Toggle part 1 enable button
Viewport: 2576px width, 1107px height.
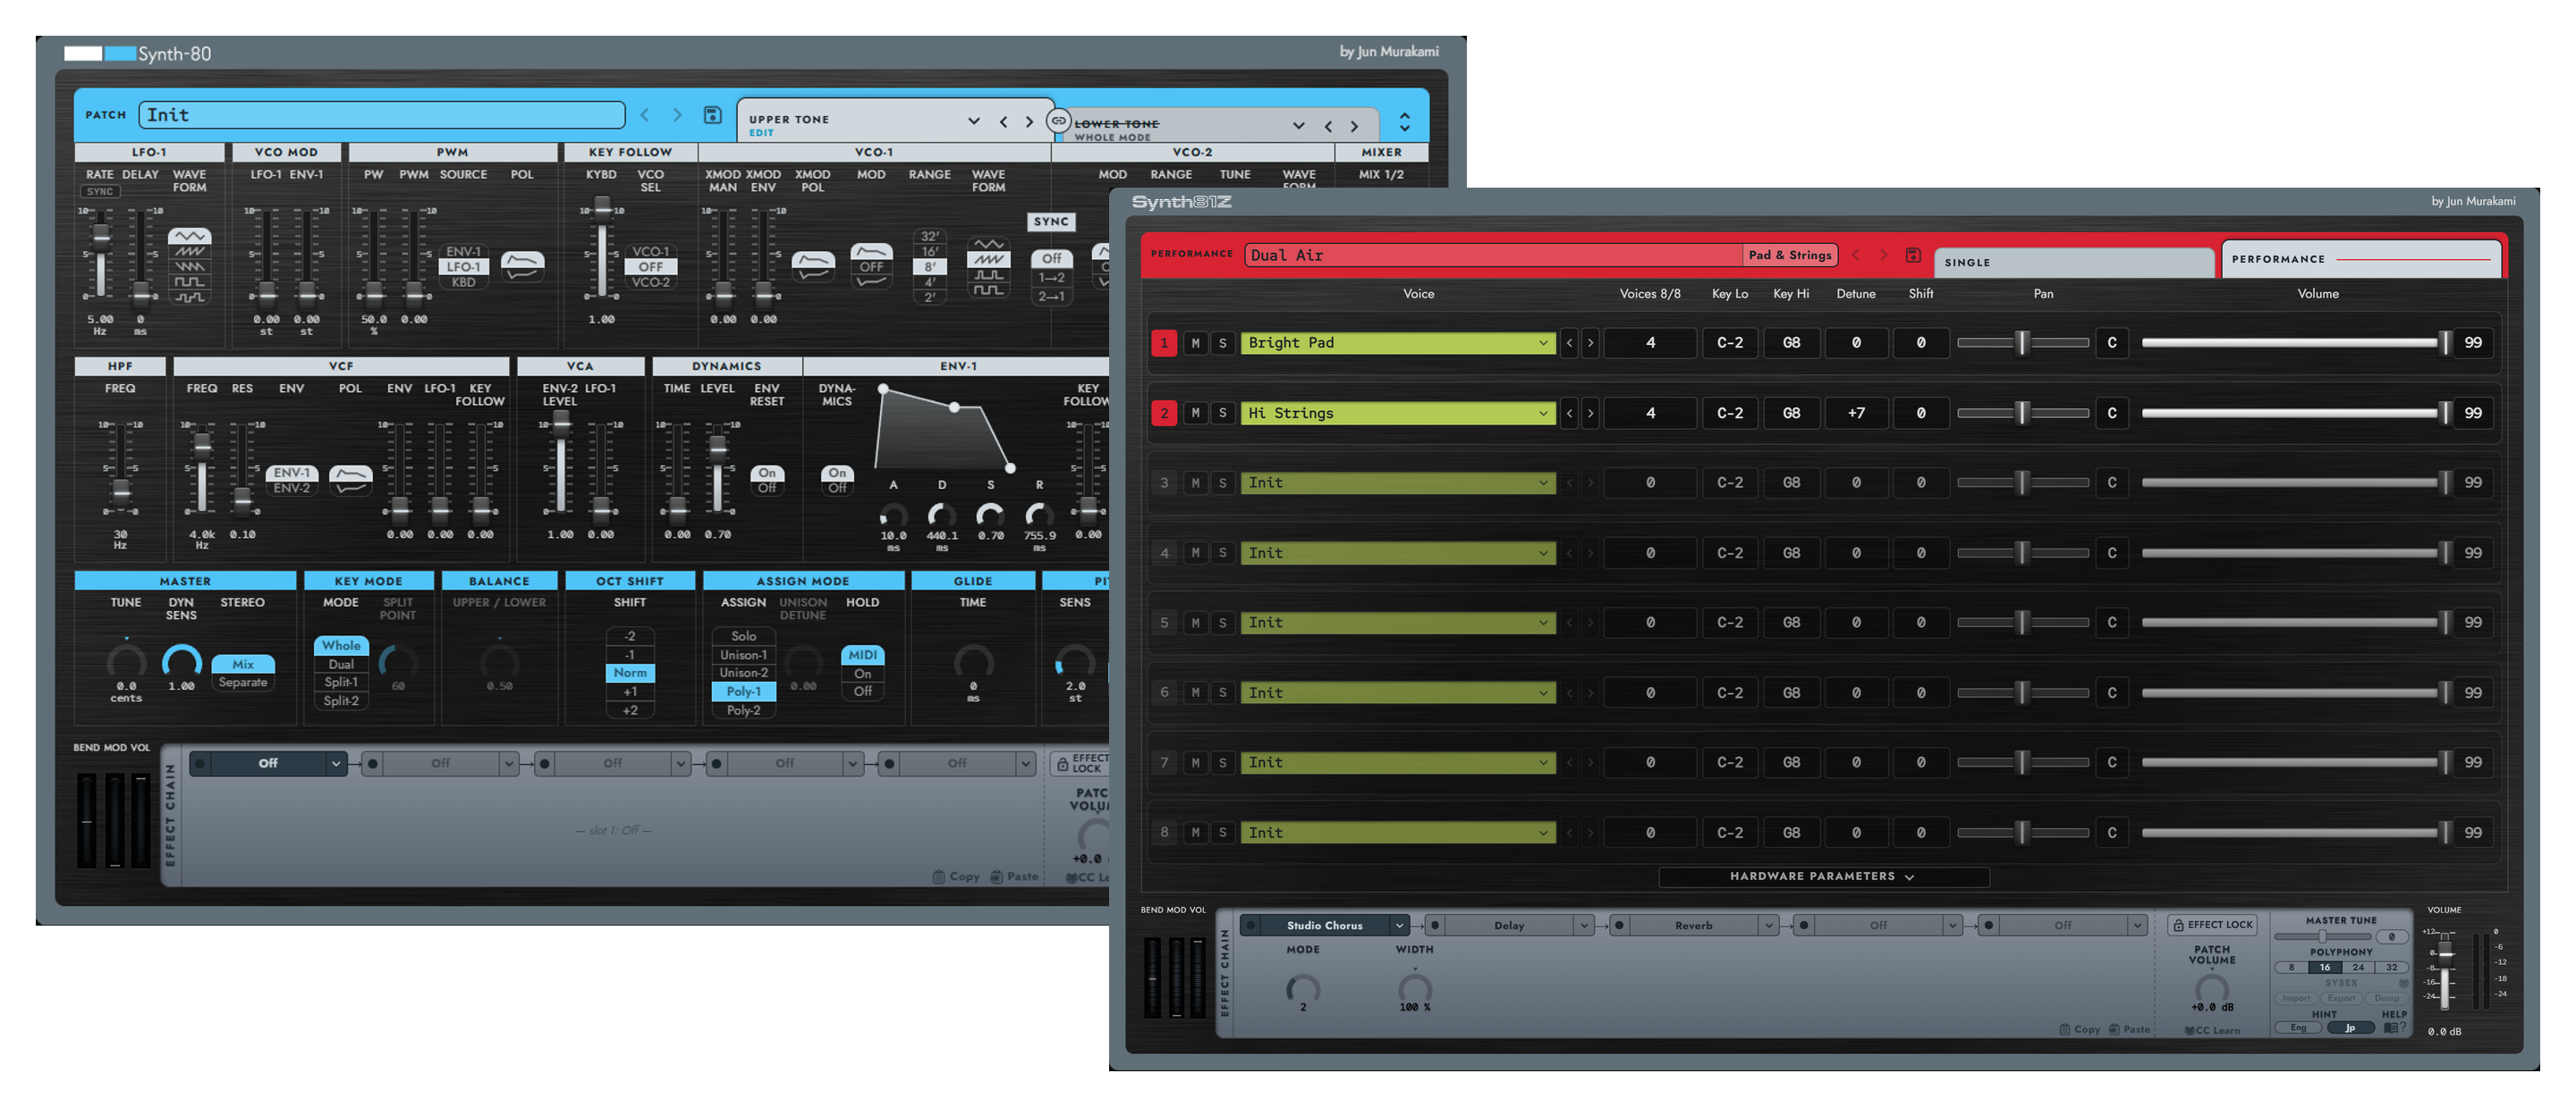(1164, 343)
